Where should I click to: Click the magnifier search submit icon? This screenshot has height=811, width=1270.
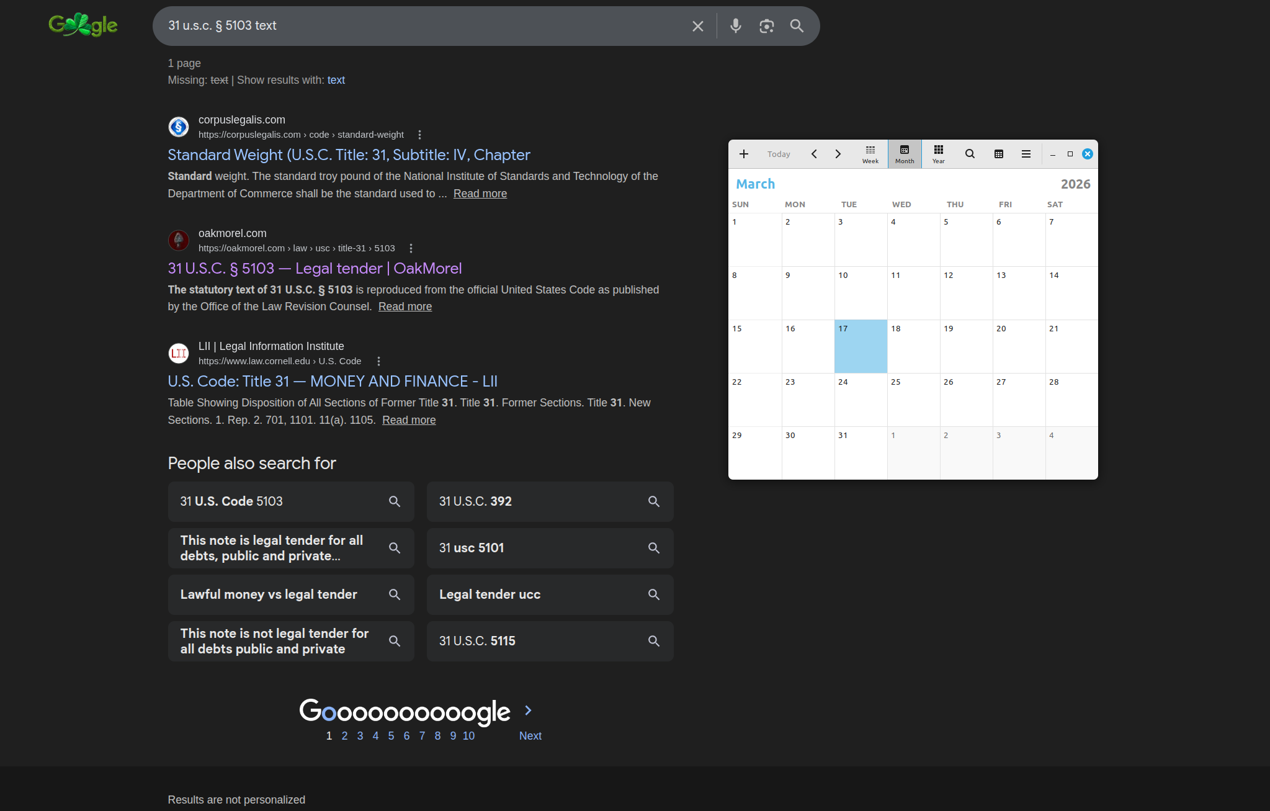coord(797,26)
